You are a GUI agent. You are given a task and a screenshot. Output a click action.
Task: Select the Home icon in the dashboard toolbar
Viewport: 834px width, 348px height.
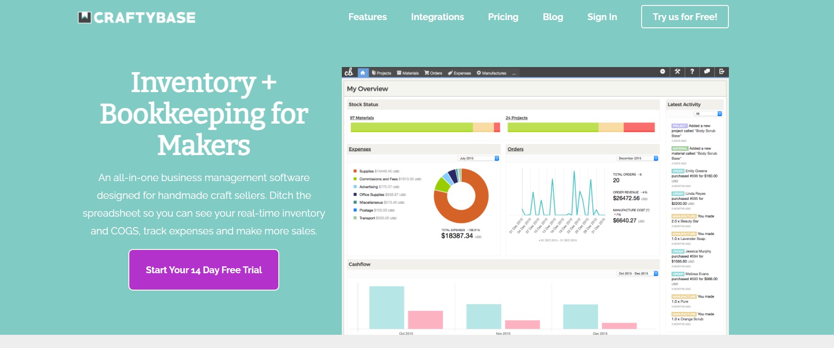click(363, 73)
